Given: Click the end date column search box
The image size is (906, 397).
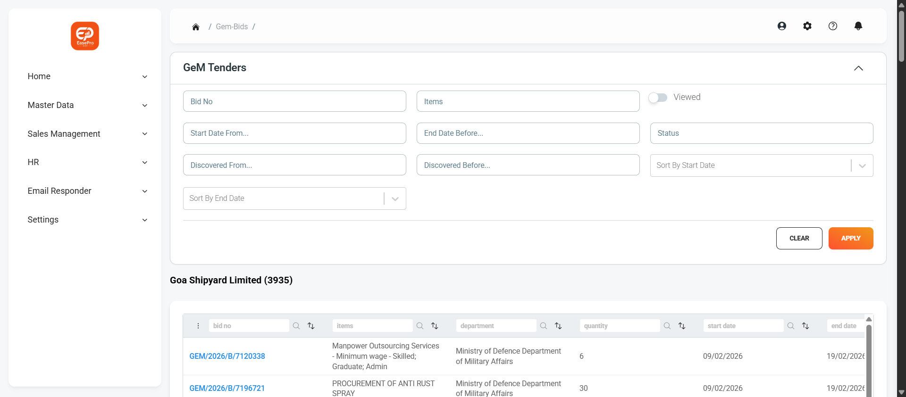Looking at the screenshot, I should pyautogui.click(x=846, y=326).
